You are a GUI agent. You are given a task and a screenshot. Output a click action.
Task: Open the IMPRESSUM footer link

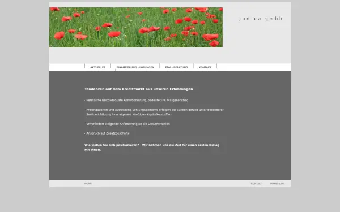[x=277, y=183]
